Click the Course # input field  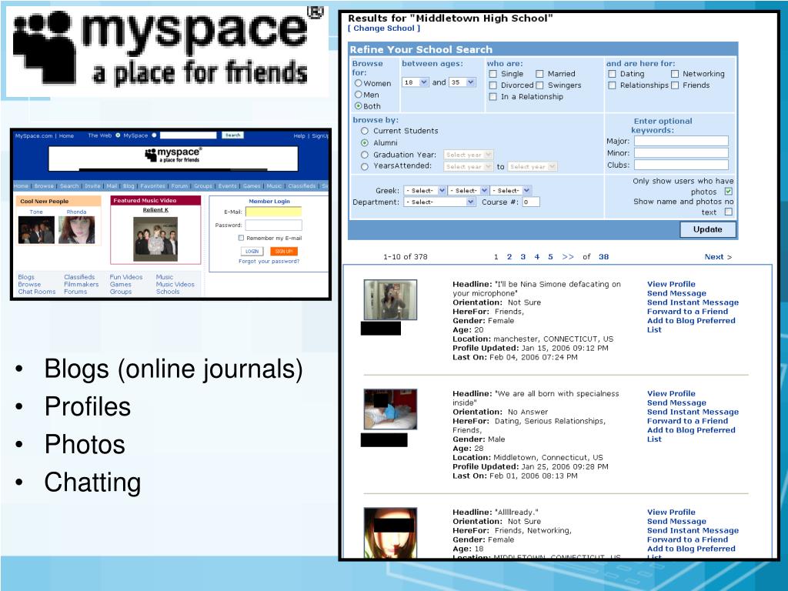click(x=531, y=202)
